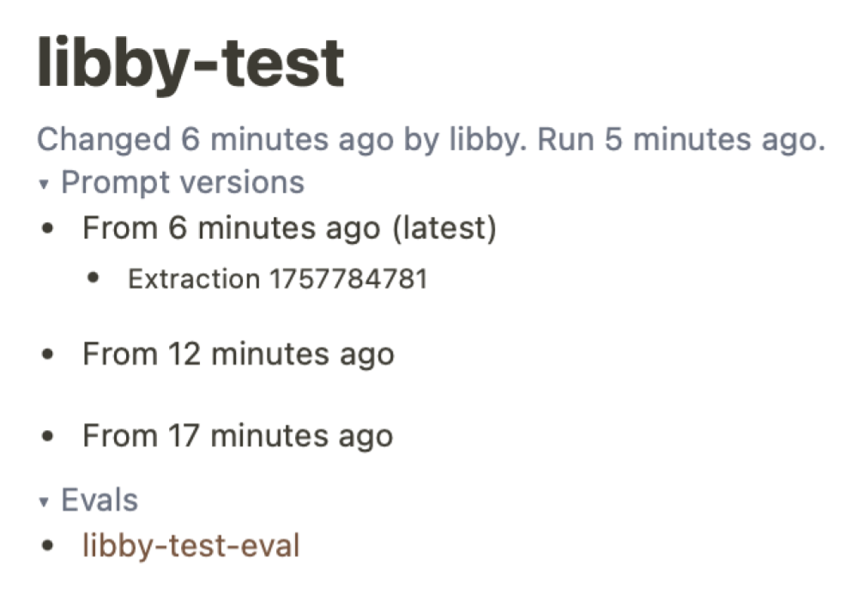Select the "From 17 minutes ago" version
857x594 pixels.
238,435
